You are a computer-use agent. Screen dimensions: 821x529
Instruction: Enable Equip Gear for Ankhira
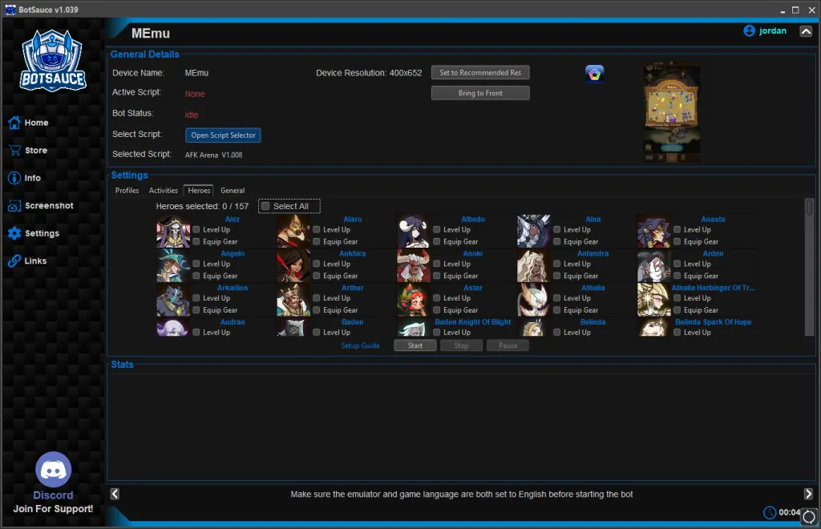point(316,276)
